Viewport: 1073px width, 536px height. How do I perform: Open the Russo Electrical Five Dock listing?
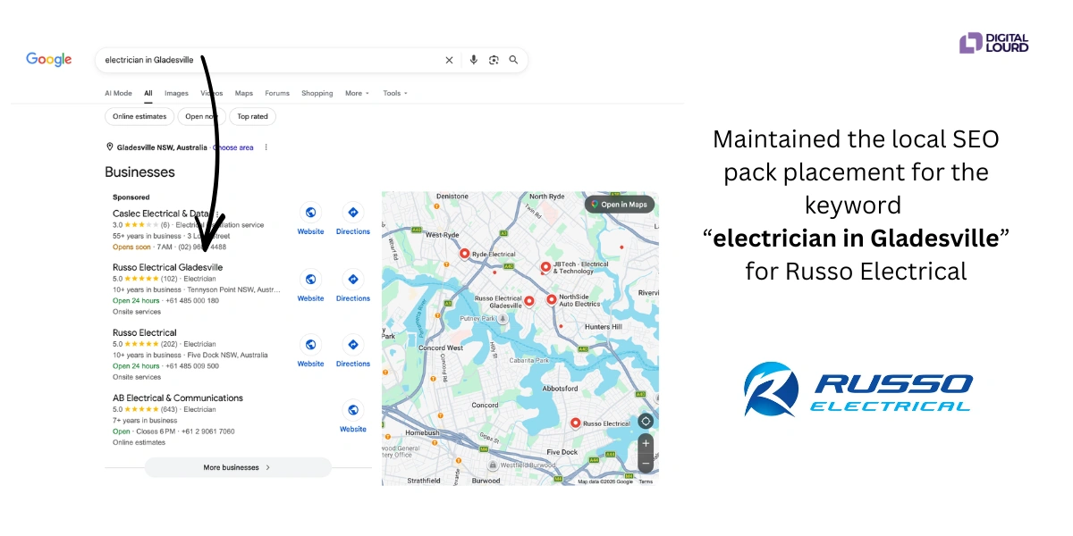coord(145,332)
